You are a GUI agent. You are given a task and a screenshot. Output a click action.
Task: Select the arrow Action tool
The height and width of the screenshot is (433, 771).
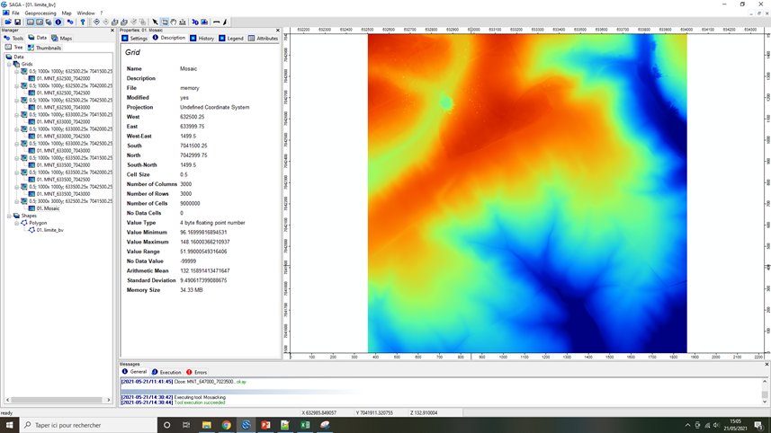tap(155, 22)
